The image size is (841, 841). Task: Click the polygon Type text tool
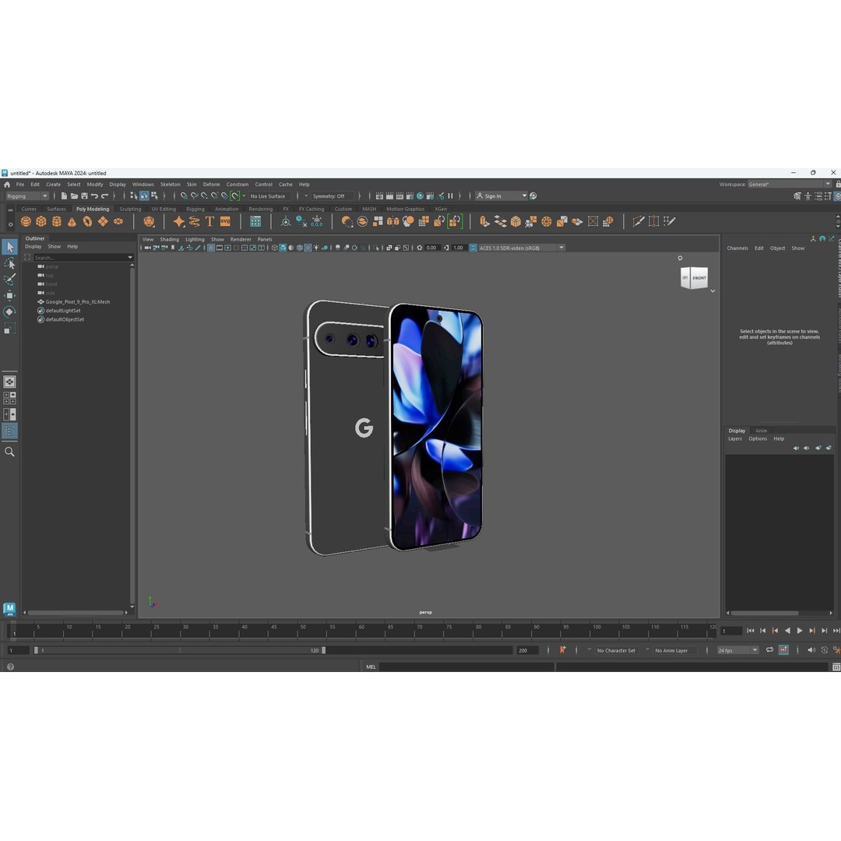209,221
